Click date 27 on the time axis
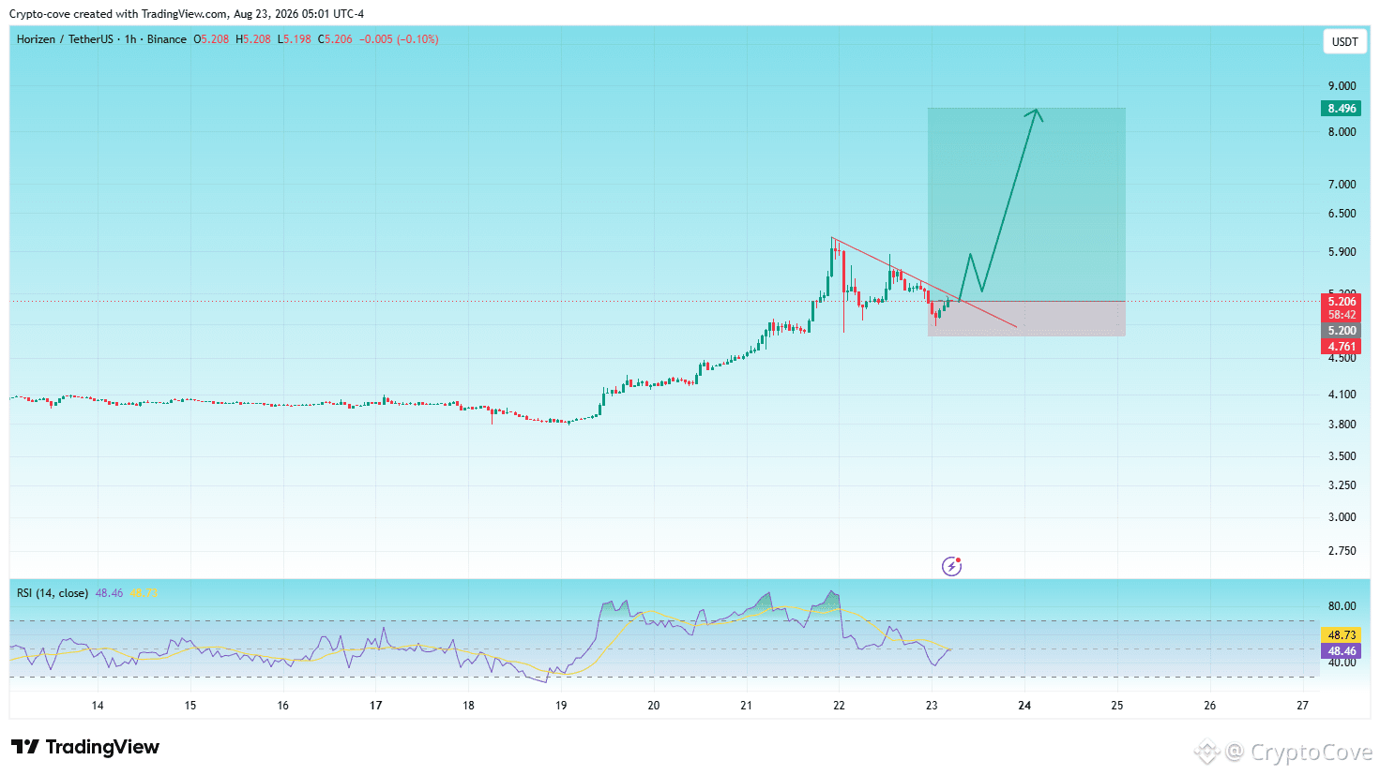 pyautogui.click(x=1302, y=706)
